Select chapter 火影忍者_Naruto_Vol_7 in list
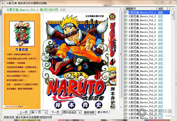This screenshot has height=121, width=177. 142,36
